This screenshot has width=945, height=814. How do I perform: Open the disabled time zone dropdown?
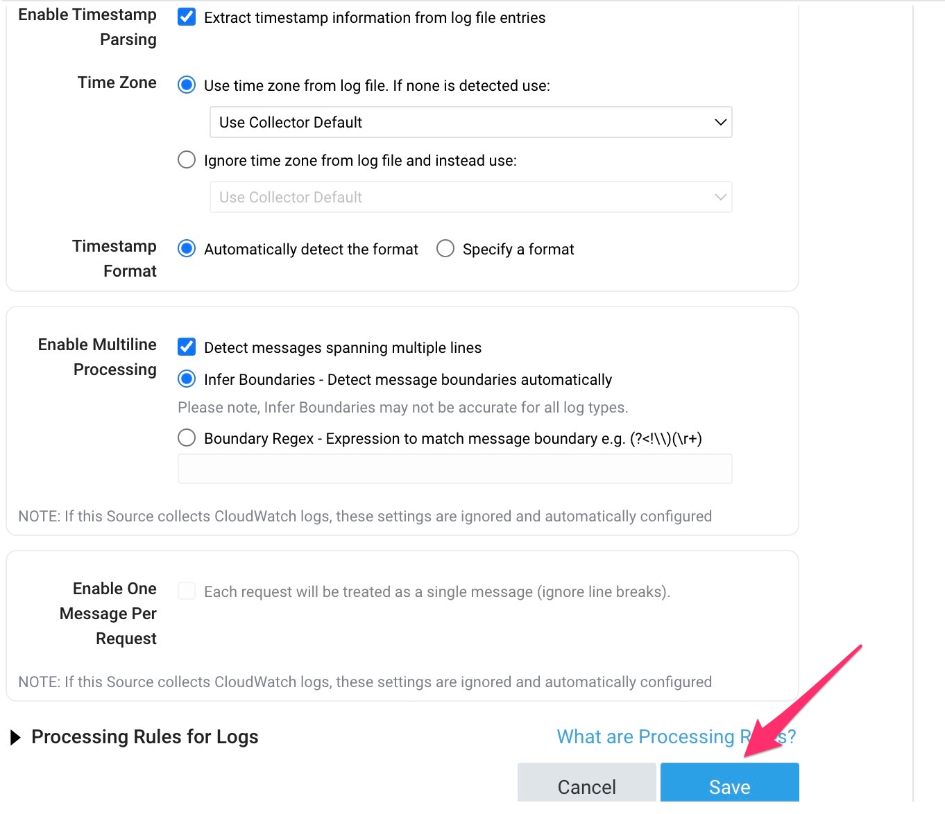coord(470,197)
